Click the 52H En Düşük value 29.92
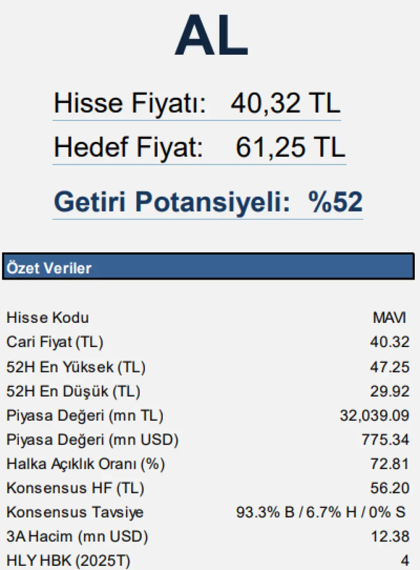 (390, 391)
